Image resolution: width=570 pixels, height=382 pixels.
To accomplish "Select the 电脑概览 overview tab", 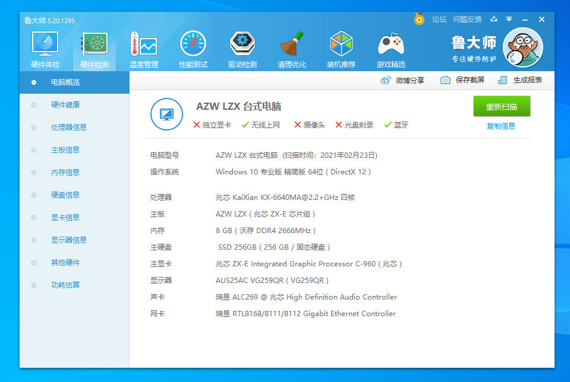I will 74,82.
